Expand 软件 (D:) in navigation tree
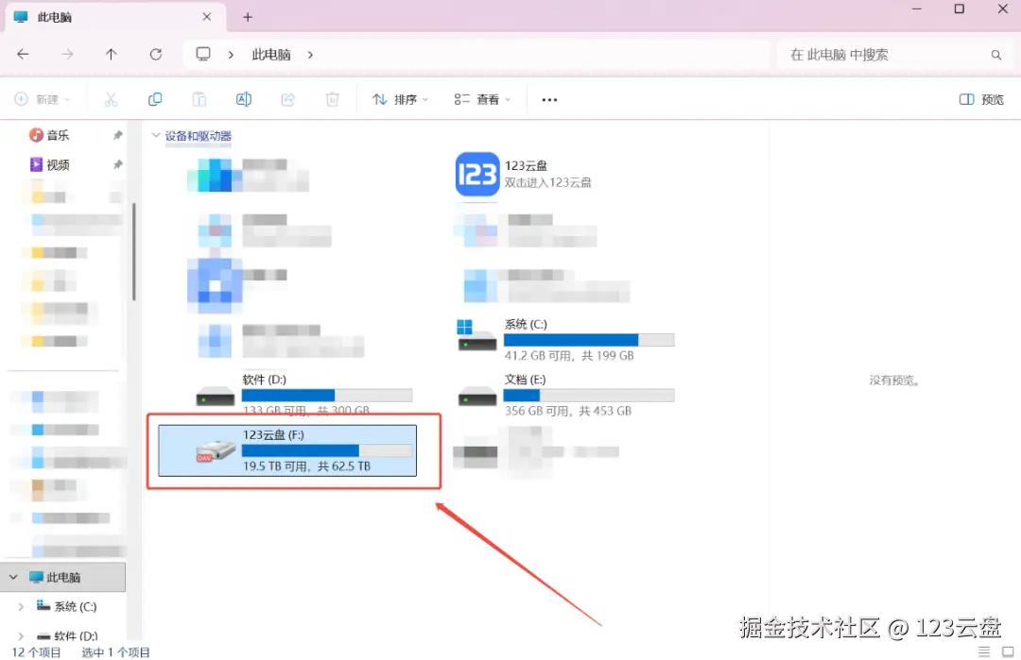Image resolution: width=1021 pixels, height=660 pixels. [x=21, y=636]
